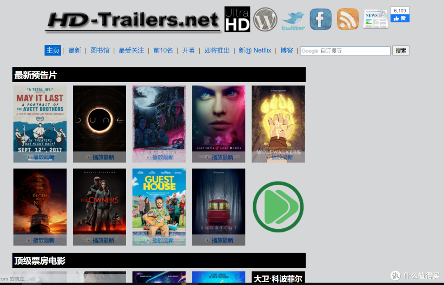The height and width of the screenshot is (285, 444).
Task: Click the 搜索 search button
Action: pyautogui.click(x=401, y=51)
